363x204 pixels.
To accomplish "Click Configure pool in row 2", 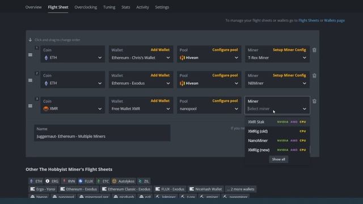I will [x=225, y=75].
